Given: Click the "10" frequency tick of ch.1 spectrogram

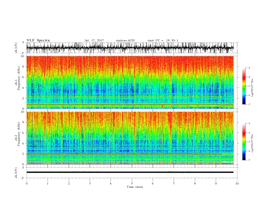Looking at the screenshot, I should [x=23, y=56].
